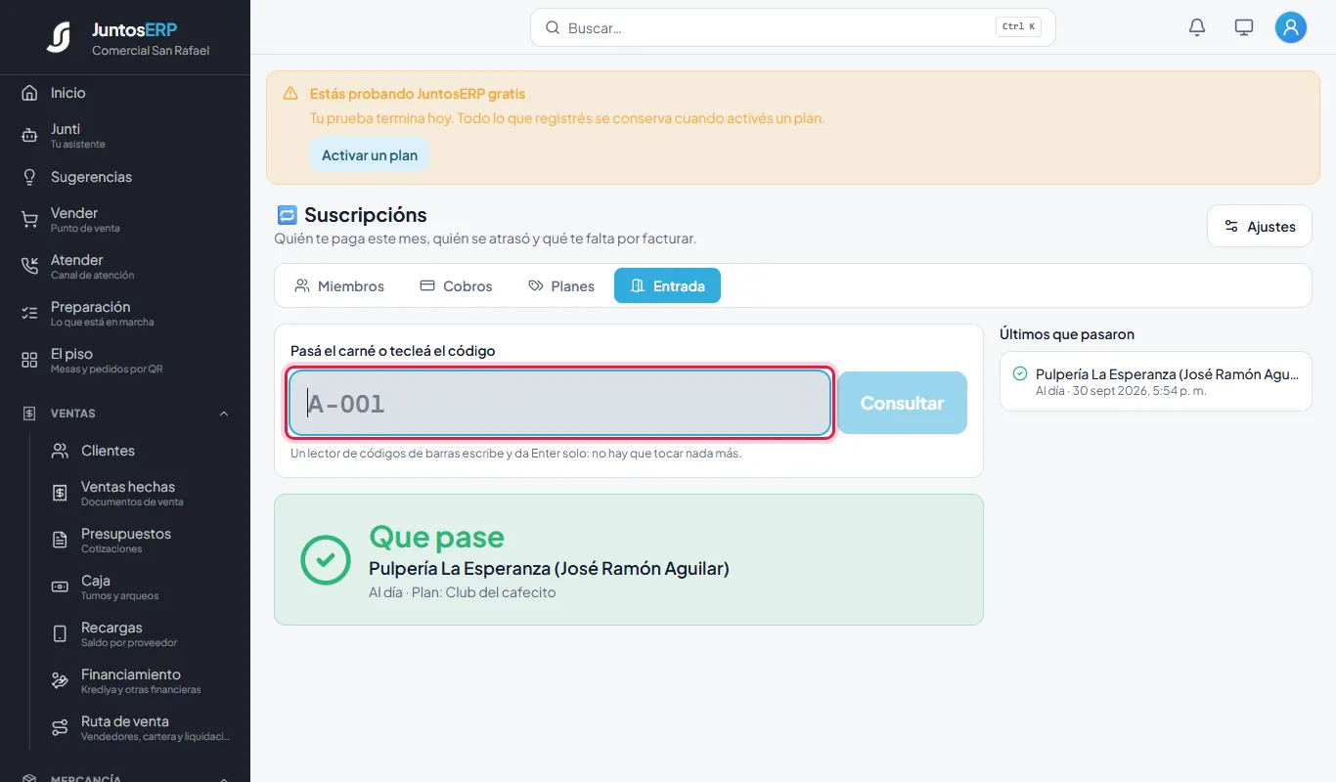The image size is (1336, 782).
Task: Open Ruta de venta in sidebar
Action: [x=141, y=727]
